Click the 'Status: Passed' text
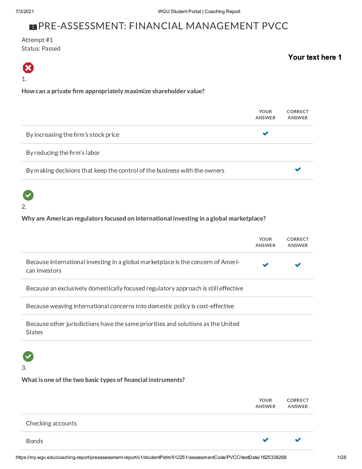 pos(41,49)
